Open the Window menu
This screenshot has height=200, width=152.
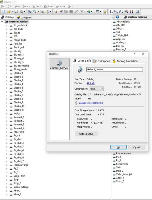point(60,6)
